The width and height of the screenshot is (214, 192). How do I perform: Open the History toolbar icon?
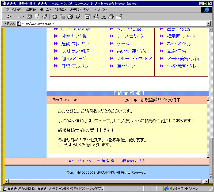click(70, 17)
